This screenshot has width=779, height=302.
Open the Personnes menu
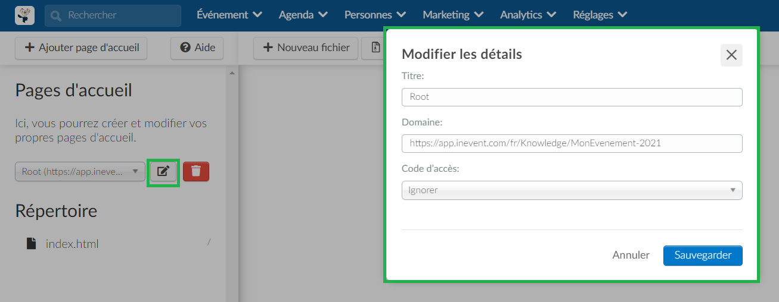375,15
